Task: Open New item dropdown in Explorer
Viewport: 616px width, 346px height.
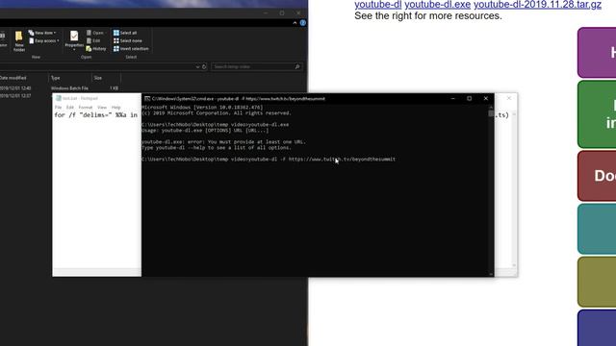Action: [42, 33]
